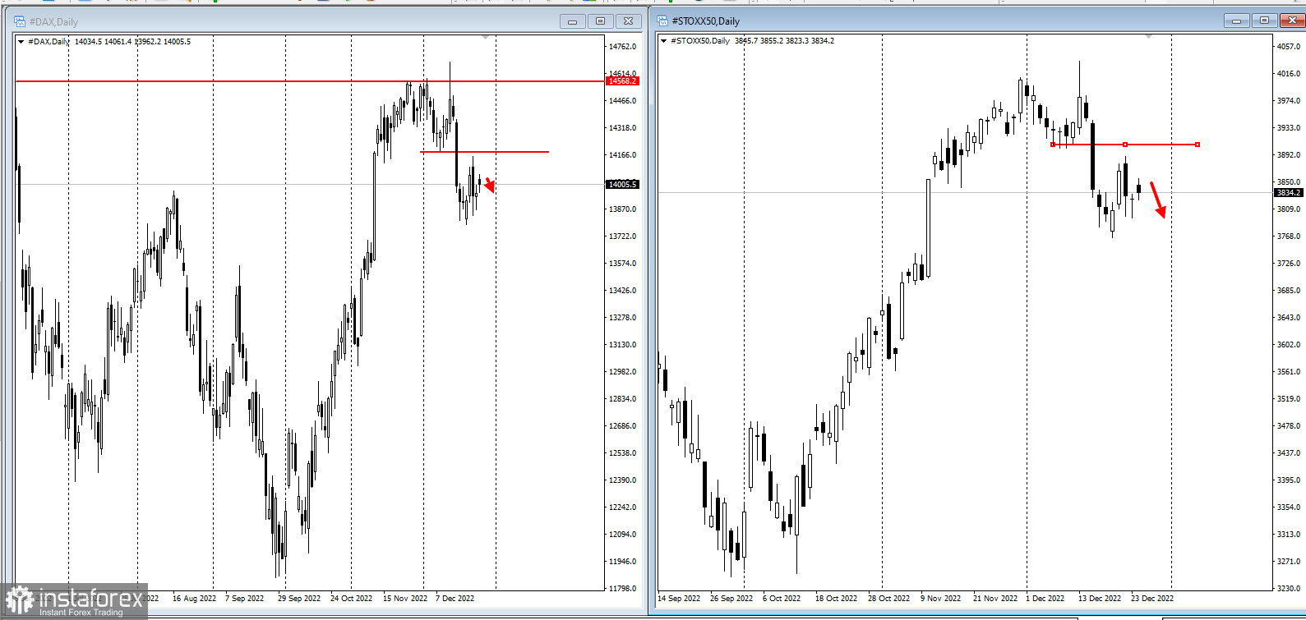Click STOXX50 OHLC values 3845.7 3855.2

click(x=759, y=41)
